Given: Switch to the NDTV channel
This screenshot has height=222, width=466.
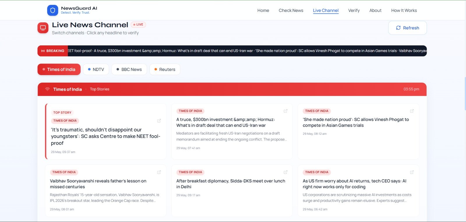Looking at the screenshot, I should (x=96, y=70).
